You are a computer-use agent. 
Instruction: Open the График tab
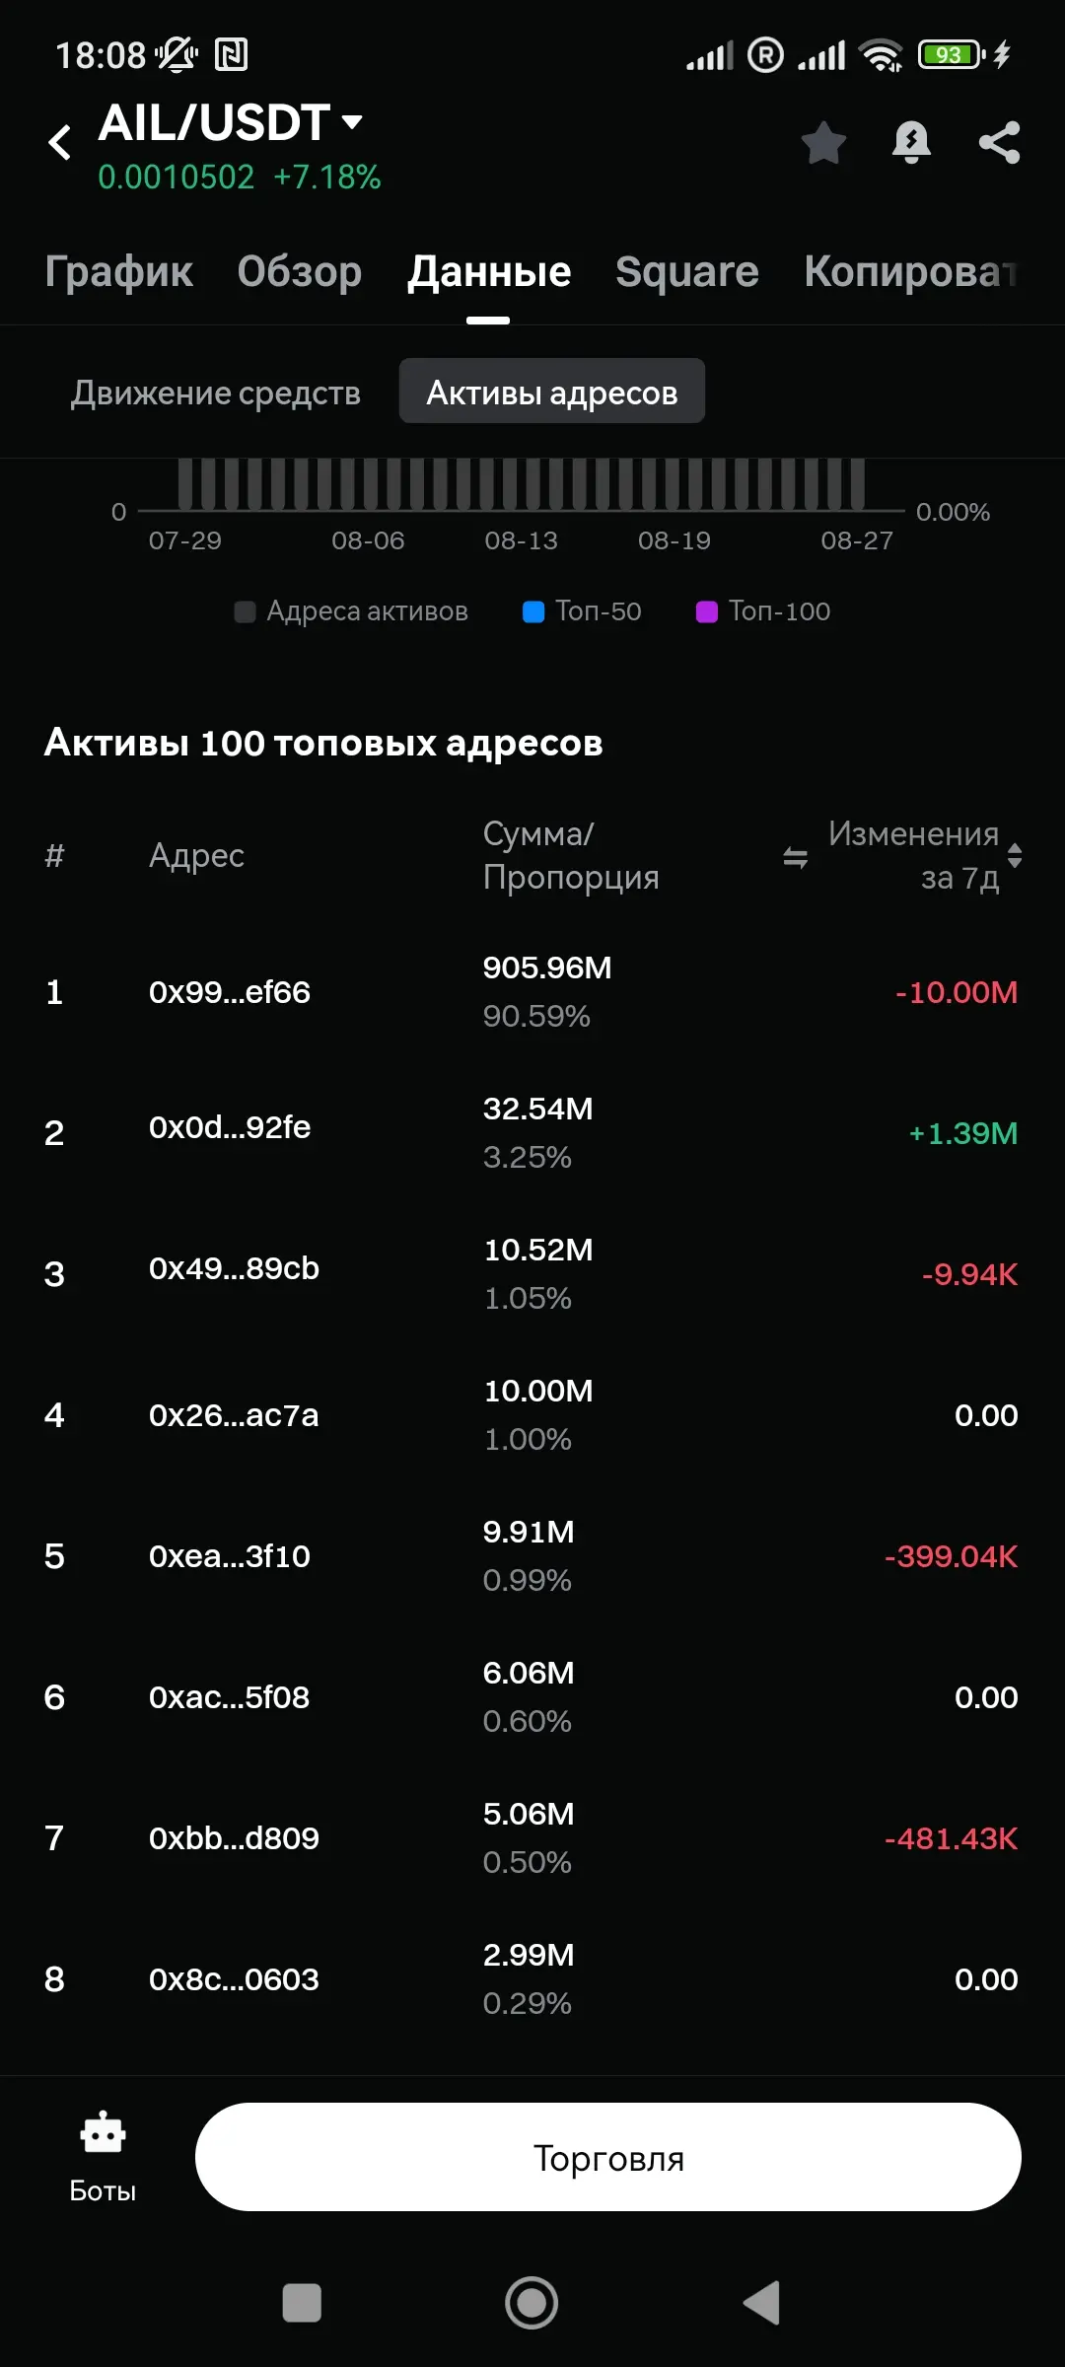coord(118,271)
